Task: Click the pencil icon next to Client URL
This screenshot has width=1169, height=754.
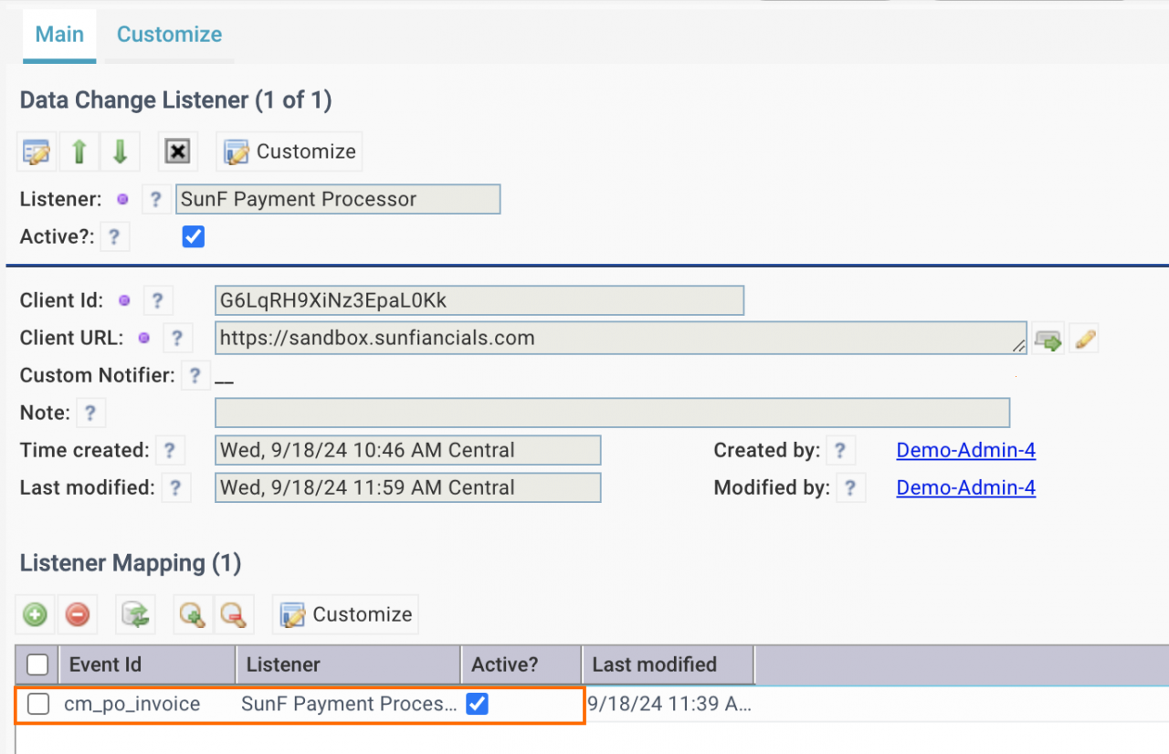Action: coord(1084,340)
